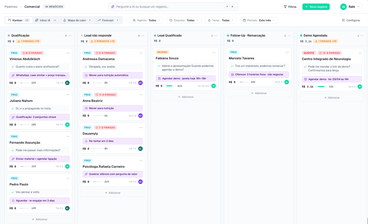The width and height of the screenshot is (368, 224).
Task: Click the MC avatar on Andressa Damacena card
Action: click(140, 83)
